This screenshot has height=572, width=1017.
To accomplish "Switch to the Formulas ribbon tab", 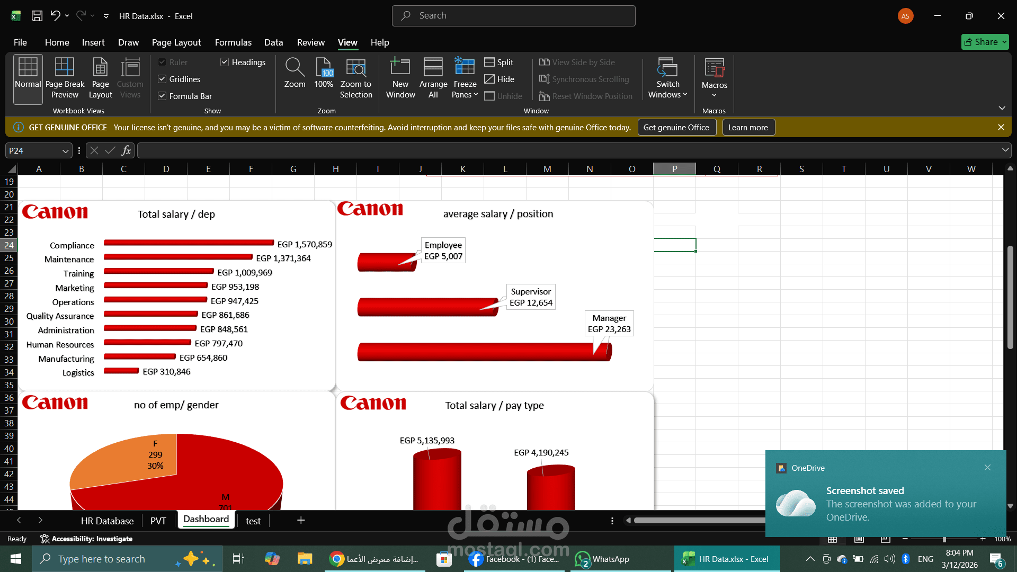I will pyautogui.click(x=233, y=42).
